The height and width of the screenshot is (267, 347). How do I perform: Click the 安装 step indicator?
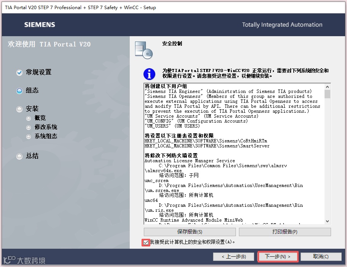(19, 109)
